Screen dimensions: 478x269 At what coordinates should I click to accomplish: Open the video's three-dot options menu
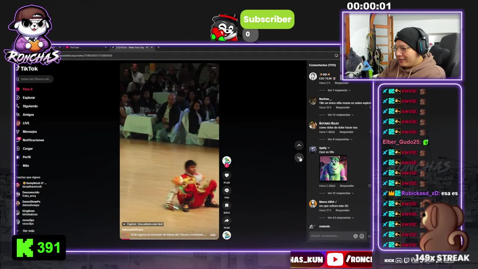point(213,68)
